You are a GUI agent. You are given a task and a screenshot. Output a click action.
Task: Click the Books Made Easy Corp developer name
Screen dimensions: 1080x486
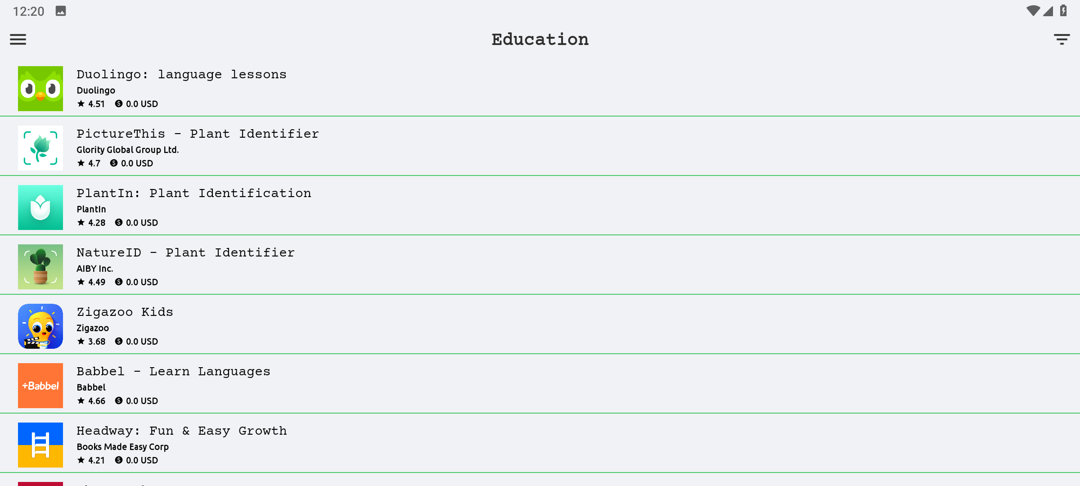pyautogui.click(x=122, y=447)
